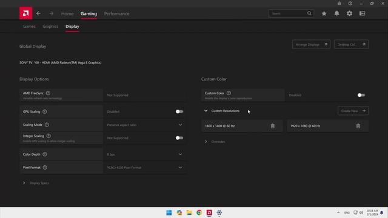Open Settings gear app in taskbar
The image size is (388, 218).
point(219,213)
